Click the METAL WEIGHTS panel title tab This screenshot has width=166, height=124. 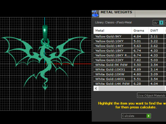click(x=117, y=12)
